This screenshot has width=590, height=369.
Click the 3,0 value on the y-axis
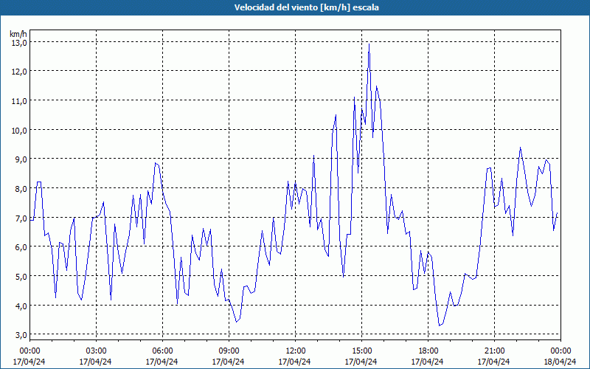[21, 335]
